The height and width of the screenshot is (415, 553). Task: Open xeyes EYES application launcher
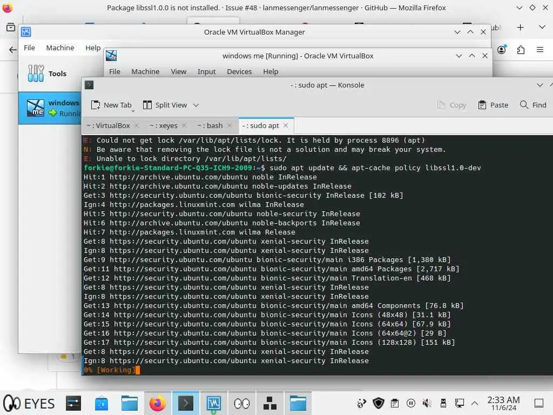[29, 403]
